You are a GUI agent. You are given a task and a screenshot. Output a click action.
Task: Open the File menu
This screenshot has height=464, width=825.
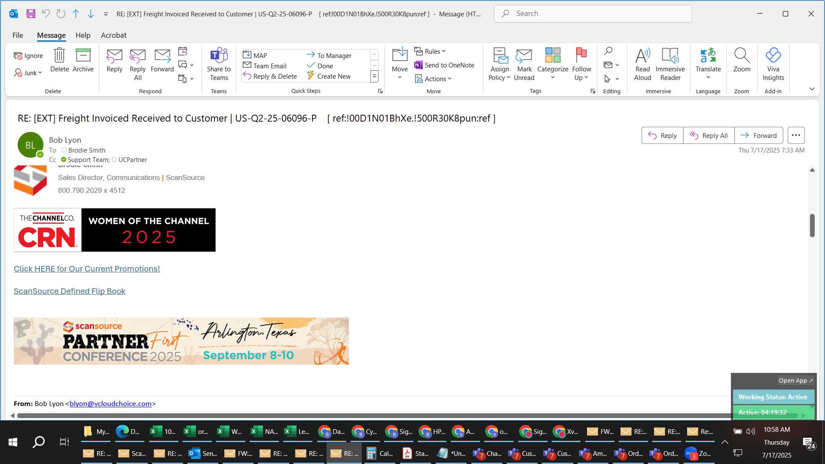coord(18,35)
